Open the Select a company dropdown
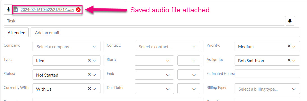The height and width of the screenshot is (101, 307). point(67,46)
